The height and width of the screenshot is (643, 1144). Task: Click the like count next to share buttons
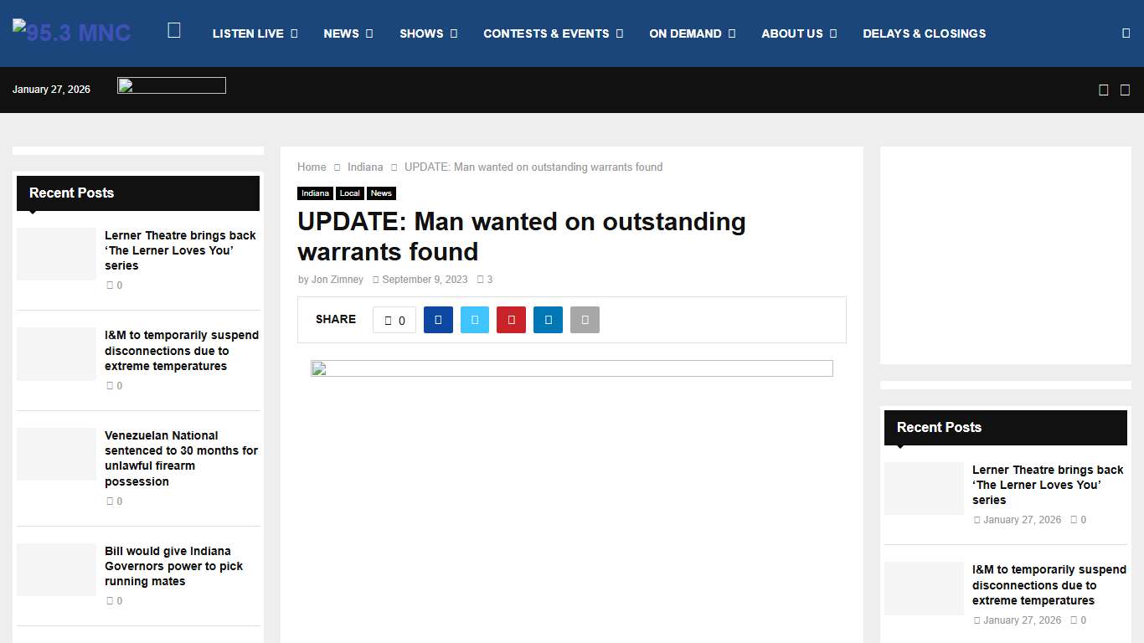394,320
